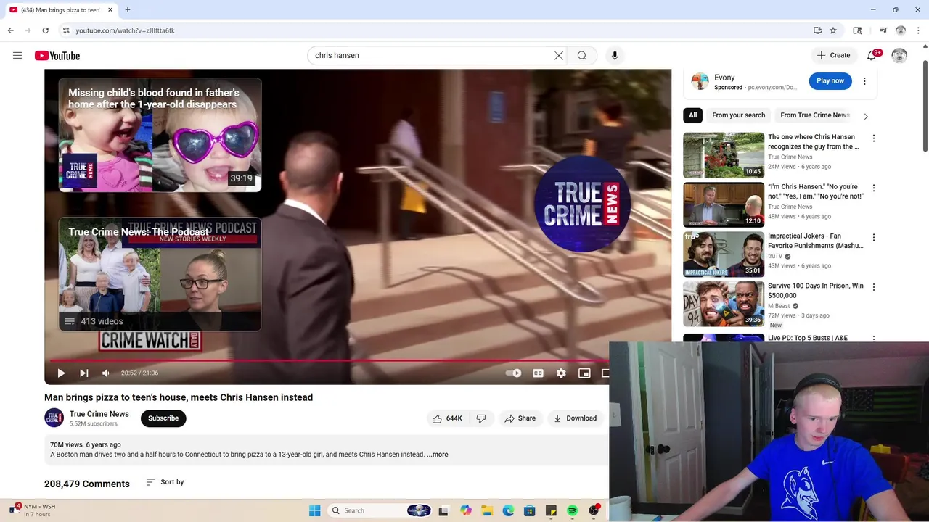929x522 pixels.
Task: Select the From True Crime News chip
Action: [815, 115]
